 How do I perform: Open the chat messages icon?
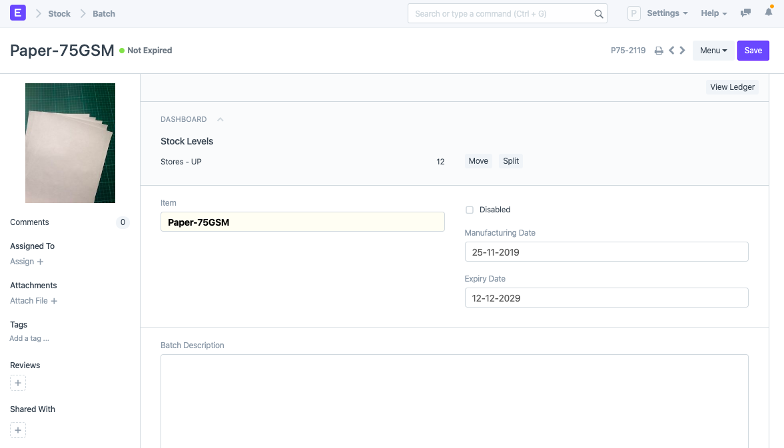(746, 13)
